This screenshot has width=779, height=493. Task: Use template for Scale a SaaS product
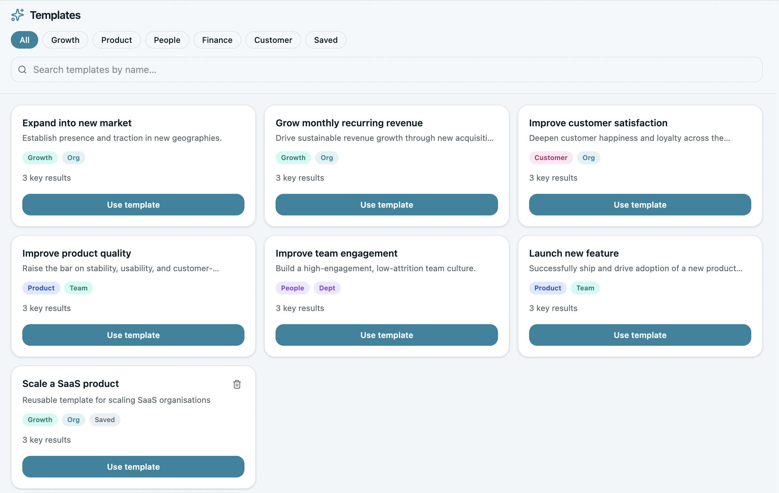coord(133,467)
